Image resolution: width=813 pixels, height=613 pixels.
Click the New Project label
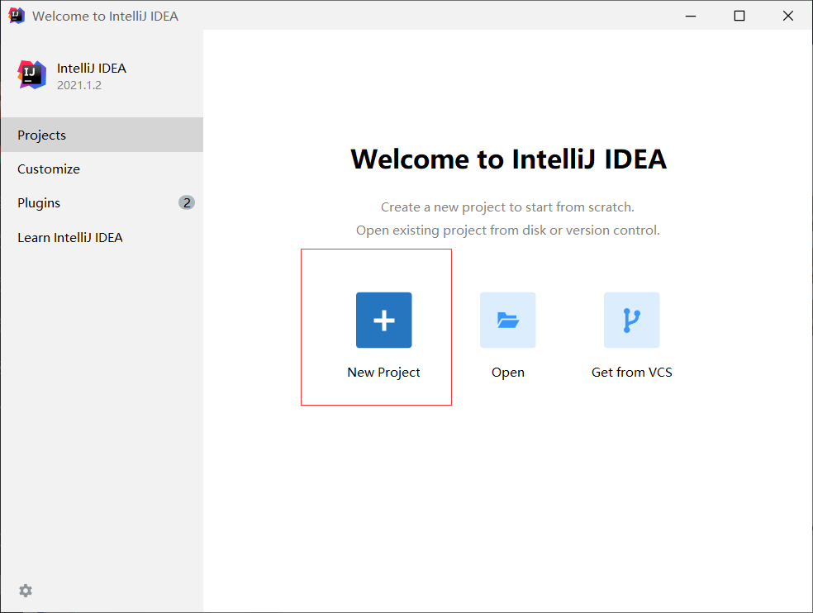pos(383,373)
